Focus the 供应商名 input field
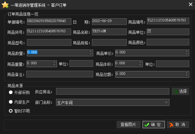Image resolution: width=195 pixels, height=134 pixels. (x=112, y=91)
